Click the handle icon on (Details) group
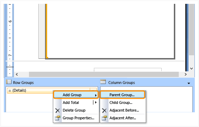The image size is (199, 127). [x=10, y=91]
